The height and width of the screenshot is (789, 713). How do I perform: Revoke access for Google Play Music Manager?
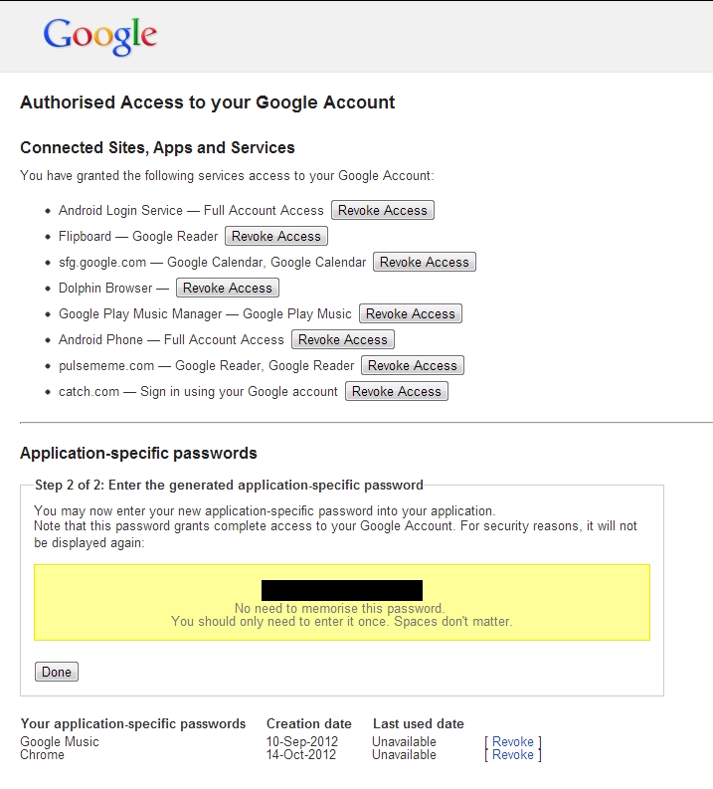coord(411,314)
